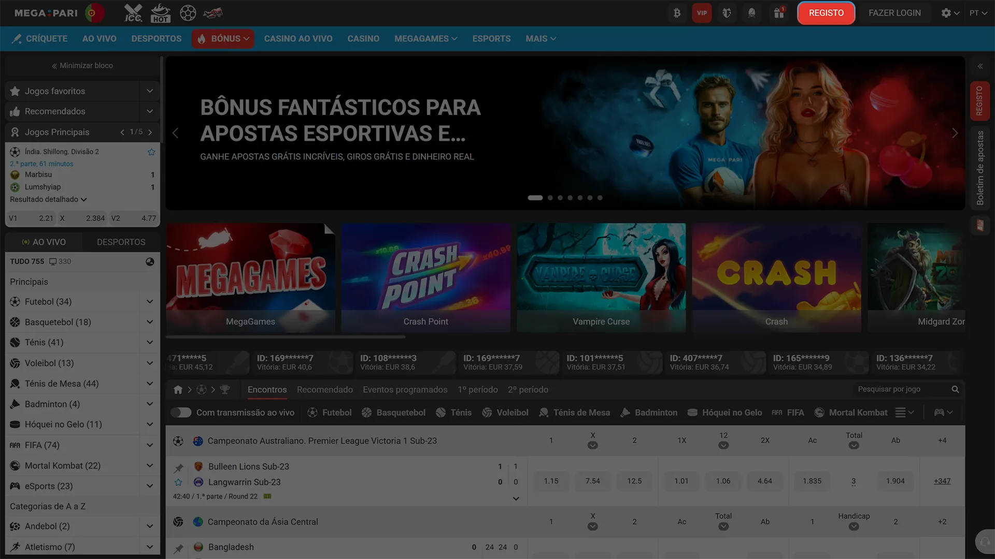This screenshot has width=995, height=559.
Task: Open Vampire Curse game thumbnail
Action: coord(601,277)
